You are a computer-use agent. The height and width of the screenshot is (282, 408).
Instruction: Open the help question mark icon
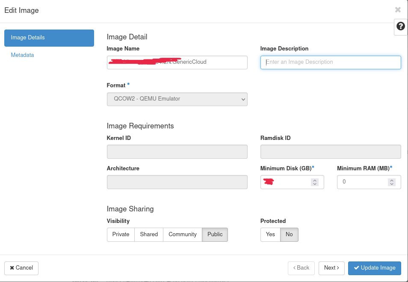(x=400, y=27)
